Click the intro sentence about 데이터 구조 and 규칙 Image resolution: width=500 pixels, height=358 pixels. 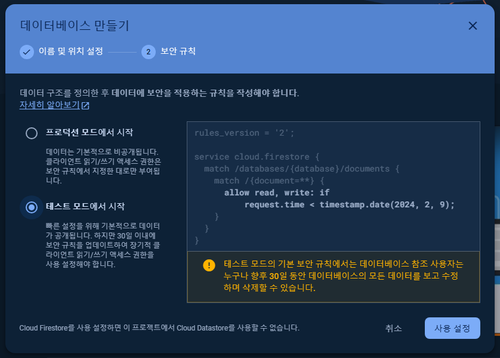point(159,93)
